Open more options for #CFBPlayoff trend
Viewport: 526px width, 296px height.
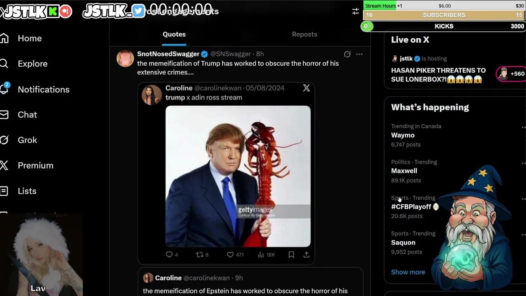click(x=523, y=199)
